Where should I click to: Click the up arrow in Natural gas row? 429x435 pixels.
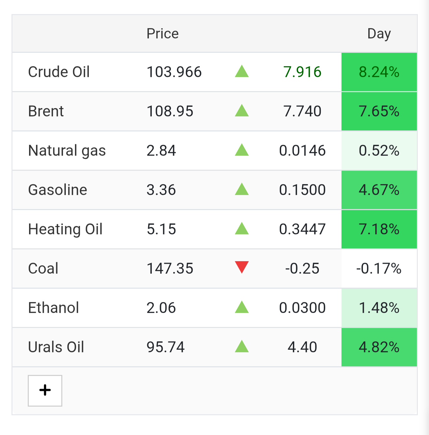tap(242, 150)
